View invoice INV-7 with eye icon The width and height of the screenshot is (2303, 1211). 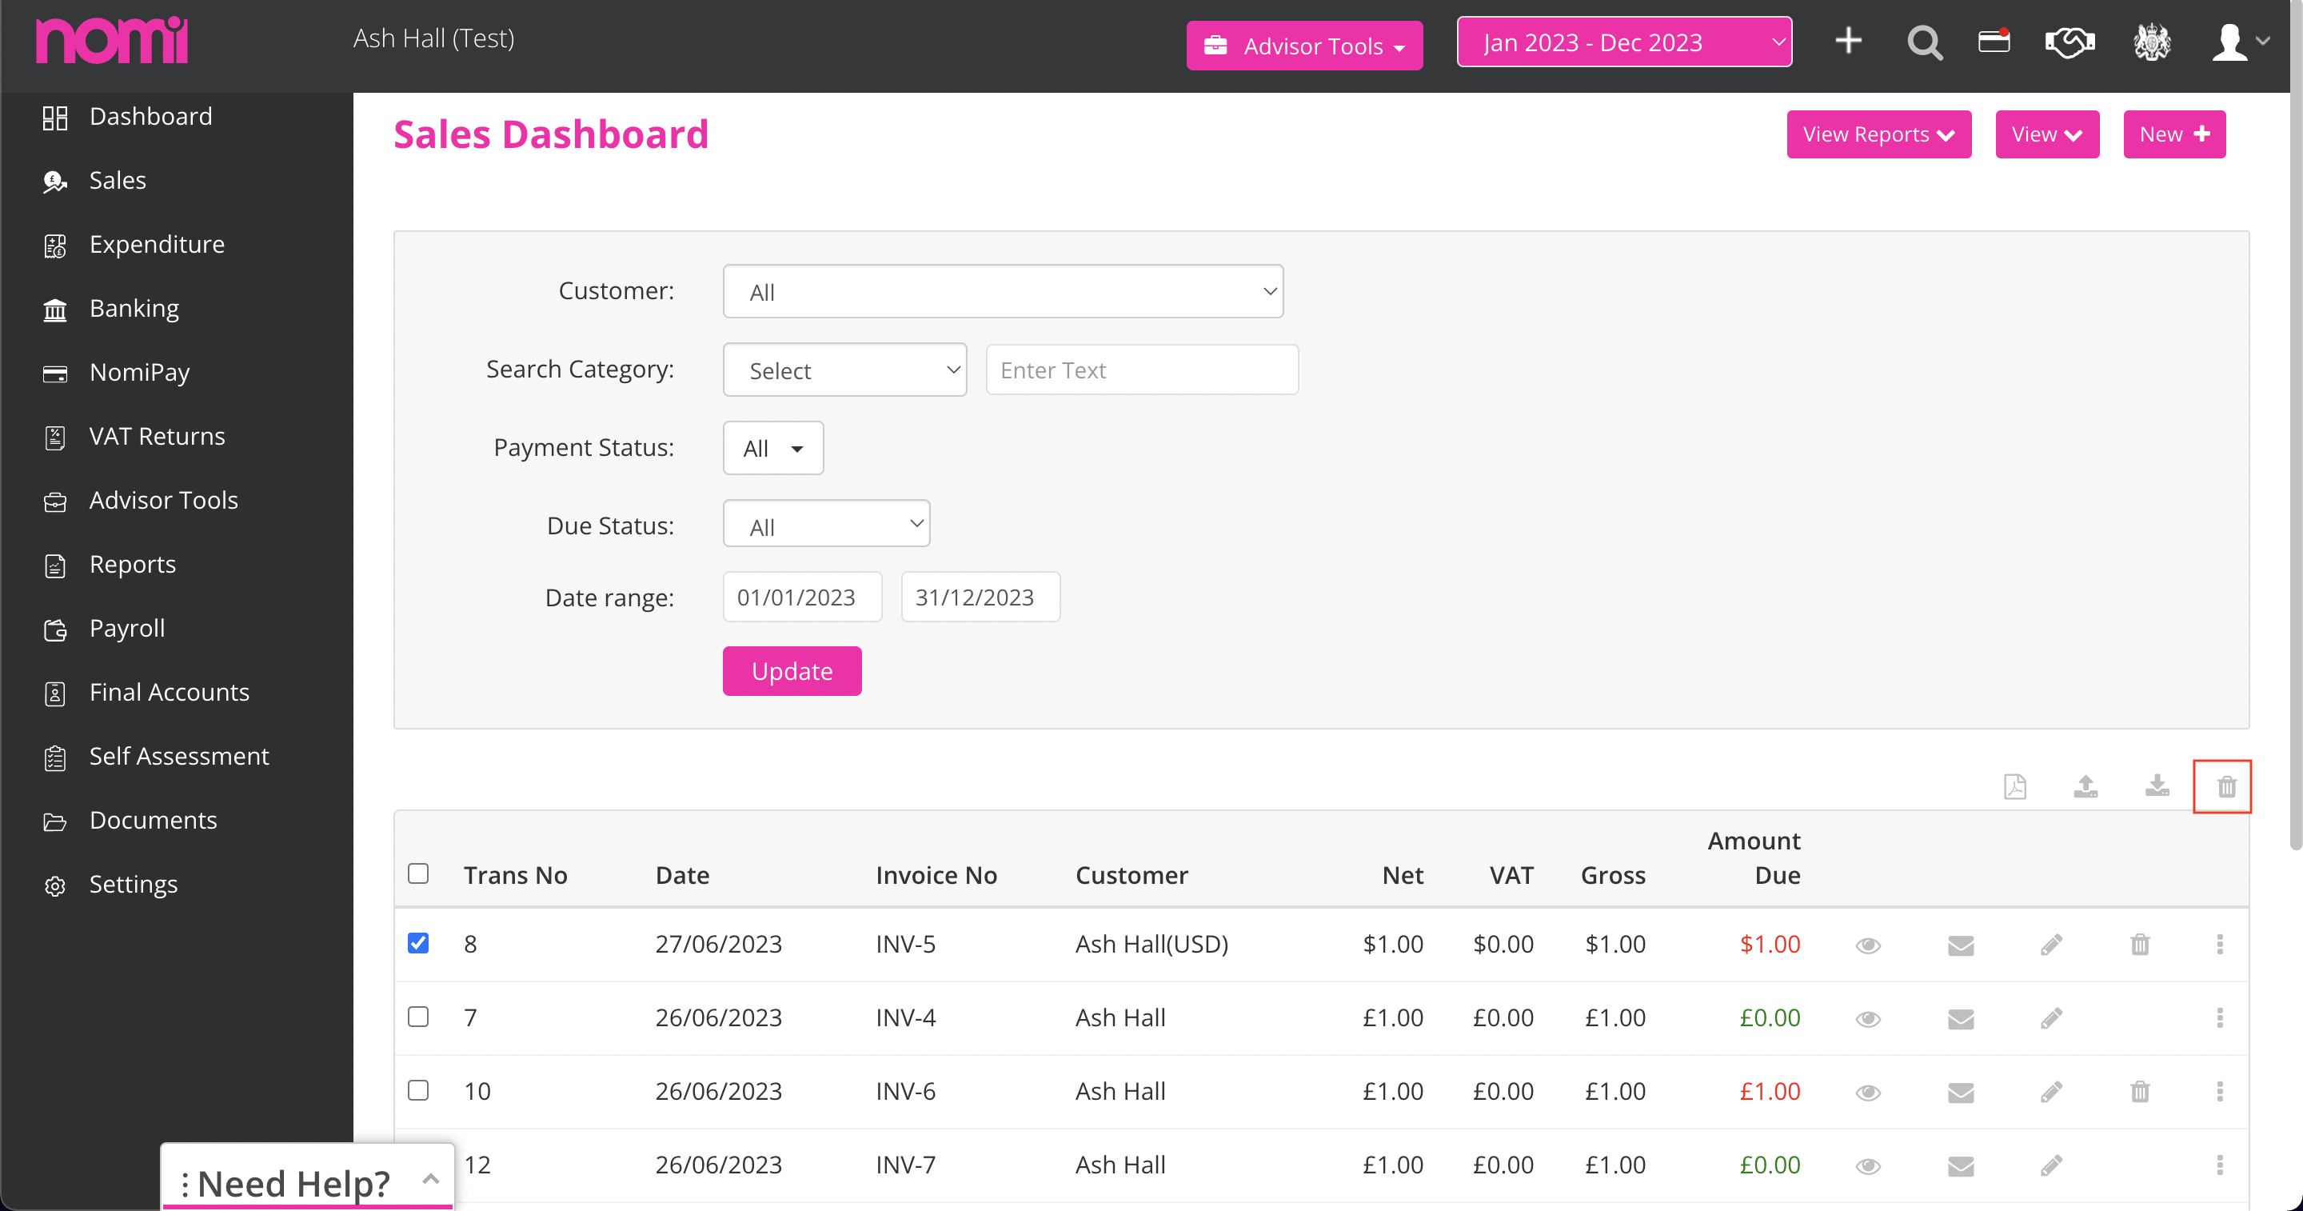tap(1868, 1165)
